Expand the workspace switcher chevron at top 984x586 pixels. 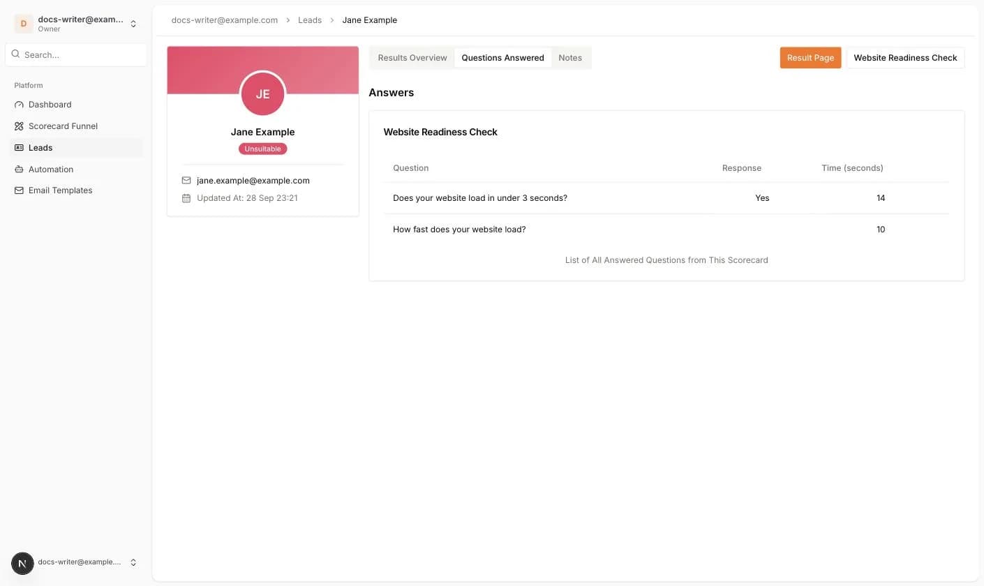(x=133, y=24)
